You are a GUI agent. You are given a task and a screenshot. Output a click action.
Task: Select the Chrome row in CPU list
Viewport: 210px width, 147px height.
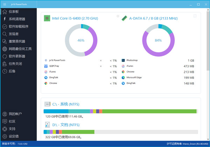point(80,83)
